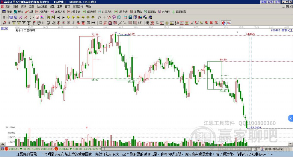Click the globe network icon
This screenshot has height=157, width=293.
[x=145, y=17]
